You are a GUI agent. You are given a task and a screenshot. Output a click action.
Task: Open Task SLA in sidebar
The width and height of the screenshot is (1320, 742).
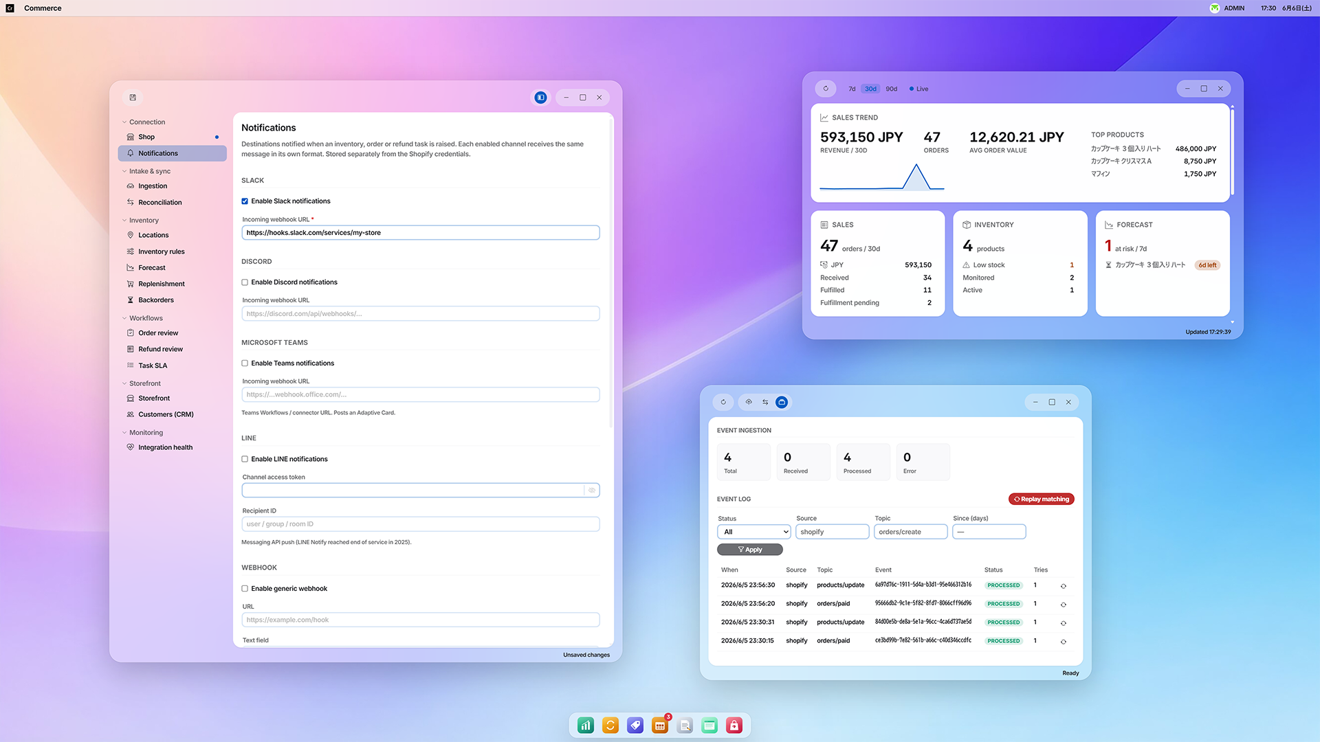click(172, 366)
